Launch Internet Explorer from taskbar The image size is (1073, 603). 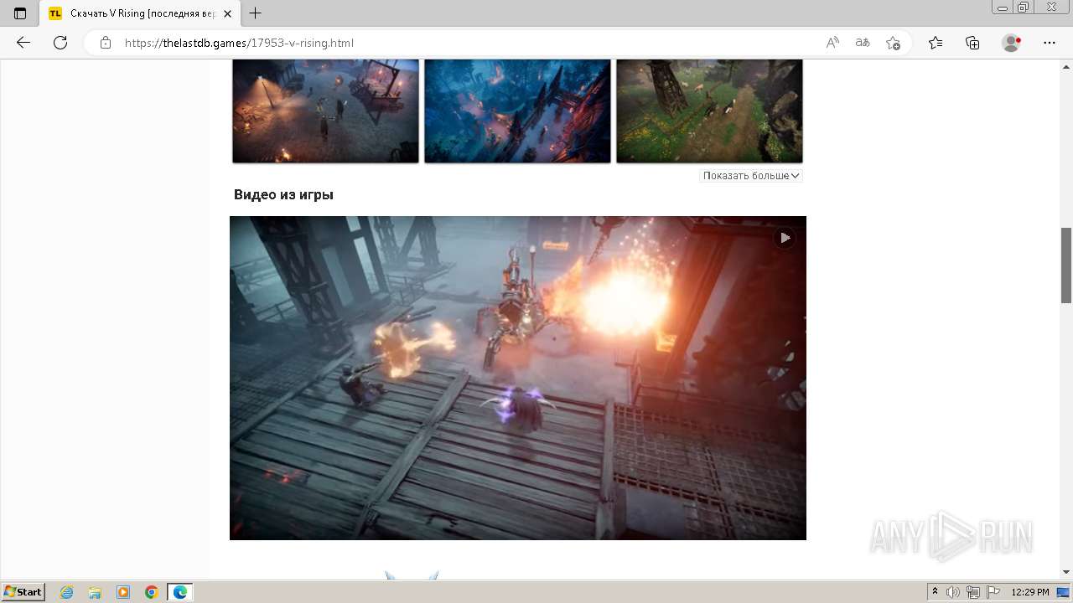click(x=67, y=592)
